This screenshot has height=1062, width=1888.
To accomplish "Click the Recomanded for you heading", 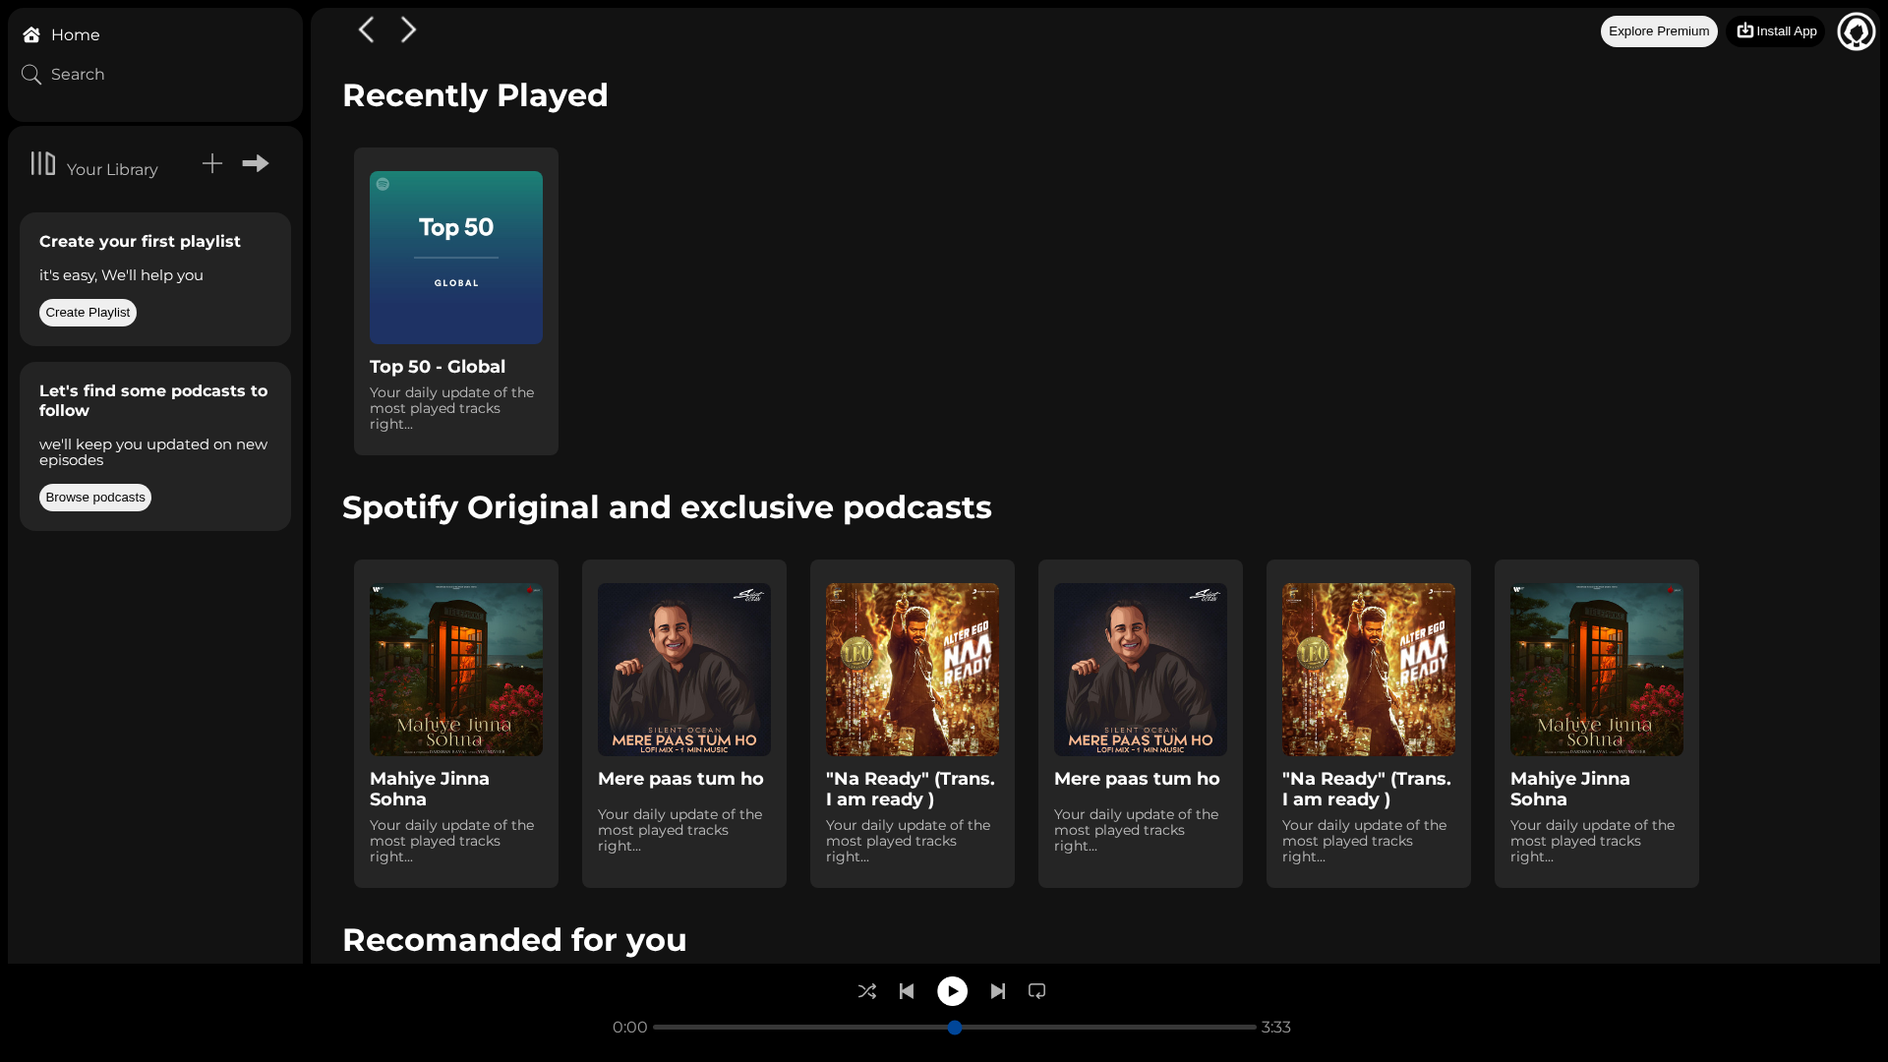I will point(514,940).
